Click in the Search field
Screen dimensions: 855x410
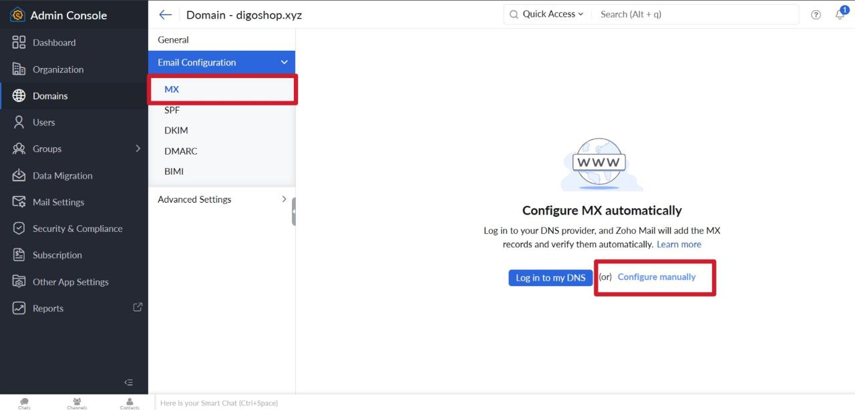coord(695,14)
